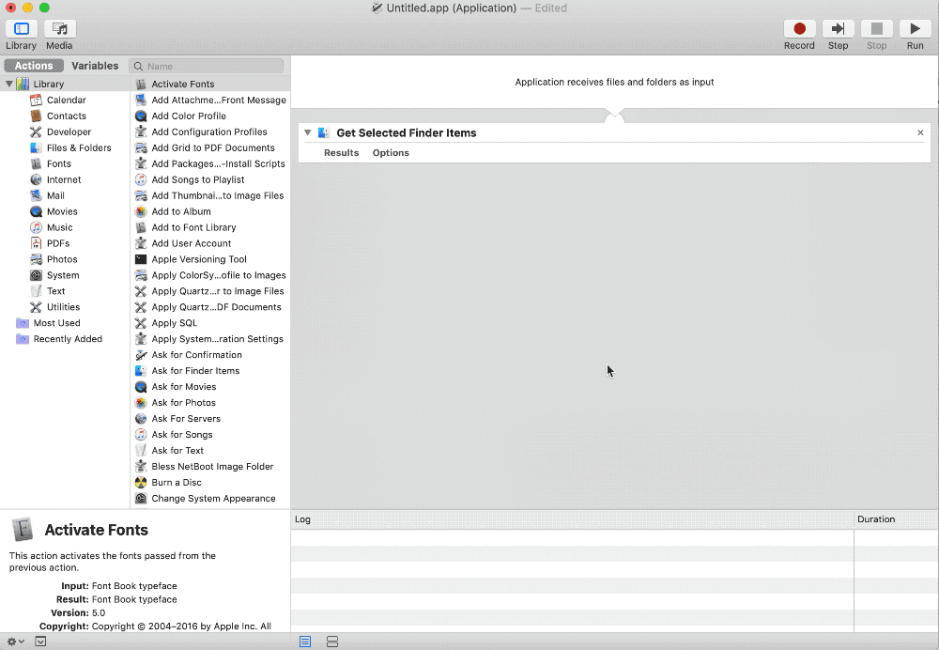The height and width of the screenshot is (650, 939).
Task: Show Options for Get Selected Finder Items
Action: (391, 153)
